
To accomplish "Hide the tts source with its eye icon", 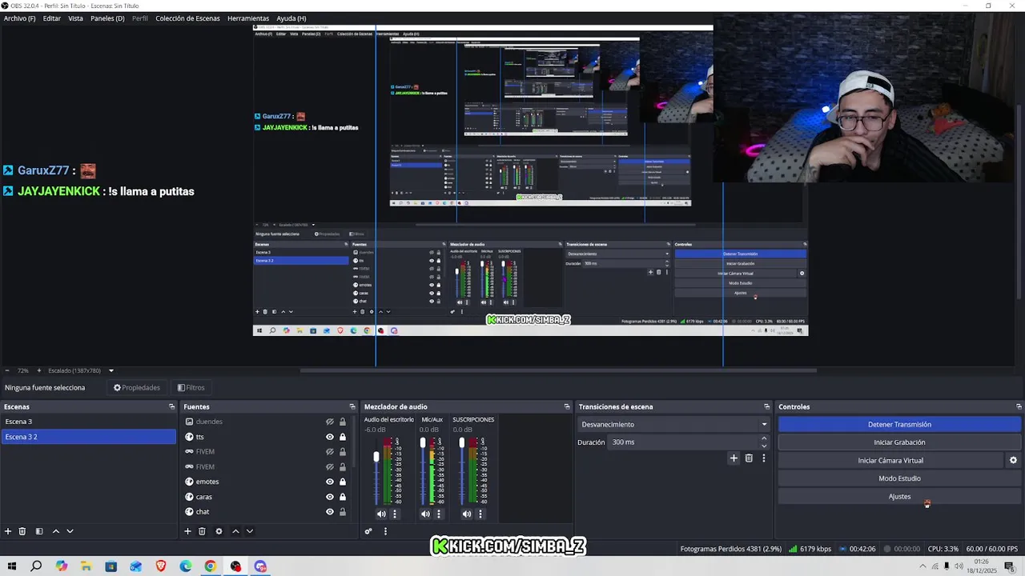I will coord(329,437).
